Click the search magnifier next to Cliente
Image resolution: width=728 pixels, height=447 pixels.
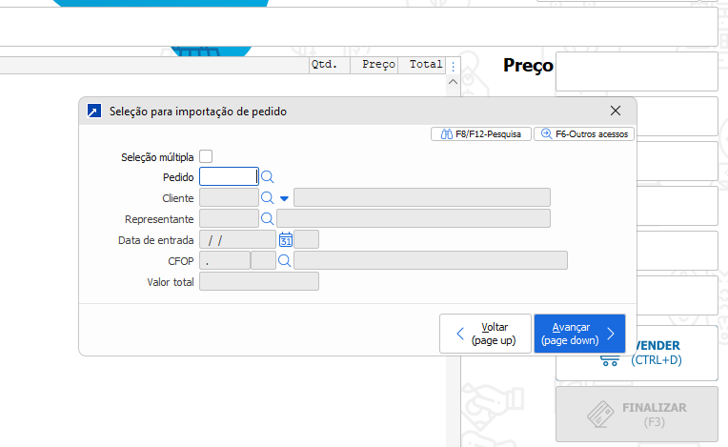(x=267, y=197)
